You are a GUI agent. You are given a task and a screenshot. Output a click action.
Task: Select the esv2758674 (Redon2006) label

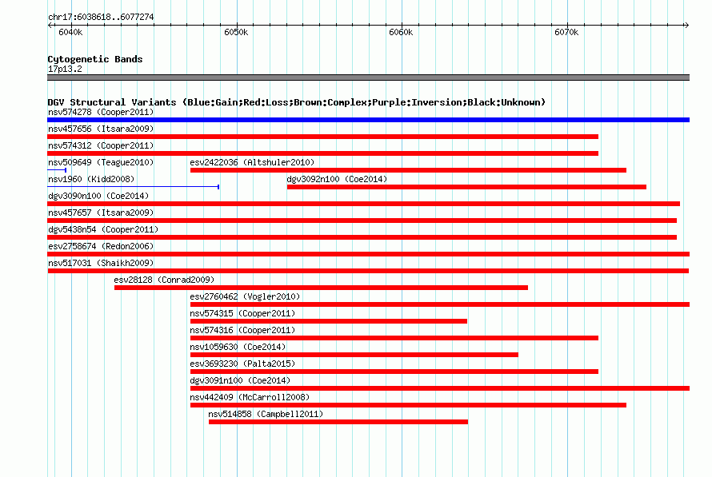[101, 246]
